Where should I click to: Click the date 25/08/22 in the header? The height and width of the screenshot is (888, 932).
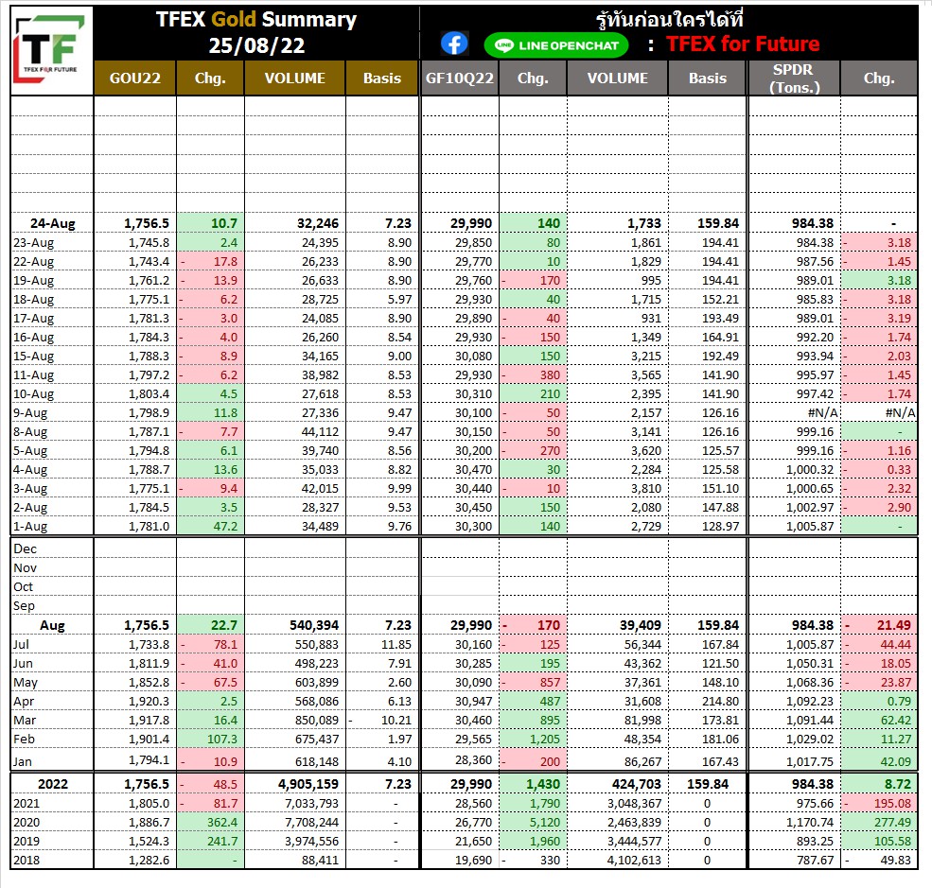[x=256, y=45]
